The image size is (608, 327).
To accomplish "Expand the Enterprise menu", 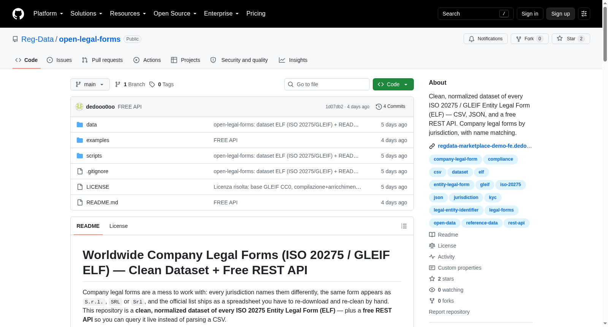I will click(222, 14).
